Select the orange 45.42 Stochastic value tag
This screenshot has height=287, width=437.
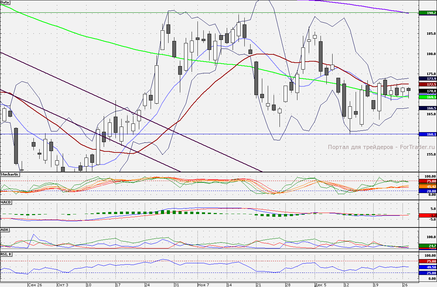coord(427,186)
